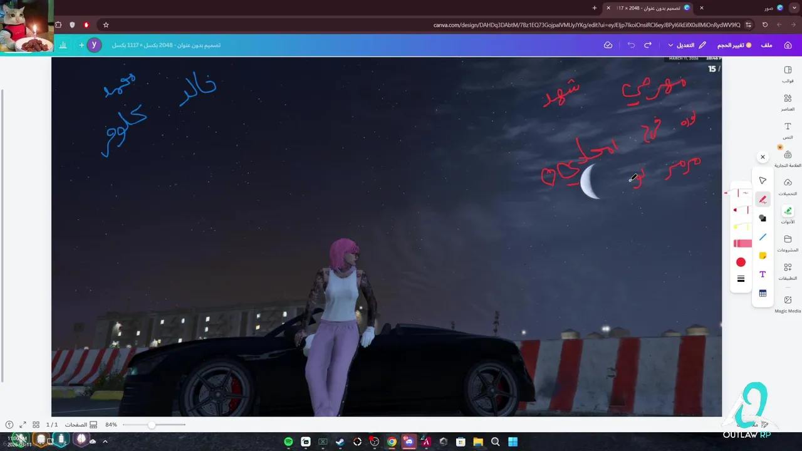Edit the design title field
The width and height of the screenshot is (802, 451).
click(x=166, y=45)
